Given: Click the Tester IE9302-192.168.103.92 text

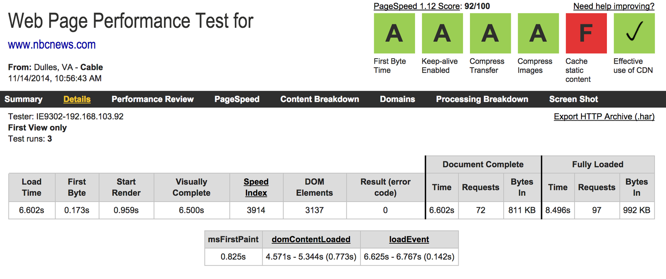Looking at the screenshot, I should [66, 116].
